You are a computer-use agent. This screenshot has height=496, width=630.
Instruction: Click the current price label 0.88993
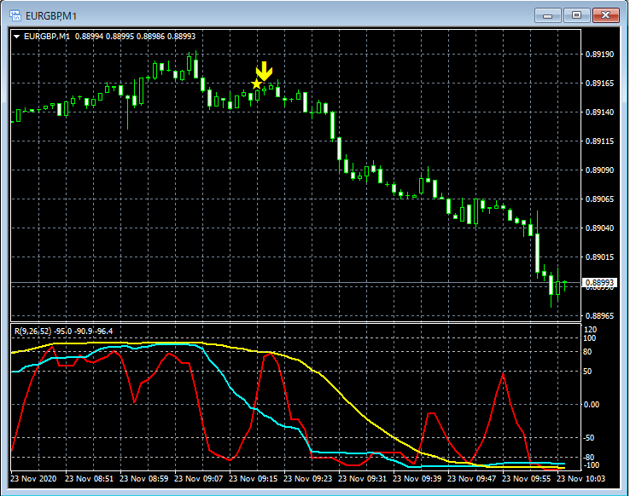tap(599, 283)
